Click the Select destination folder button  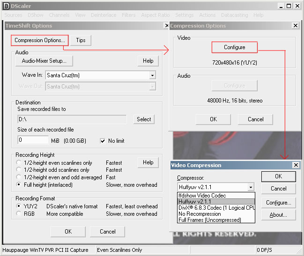144,119
